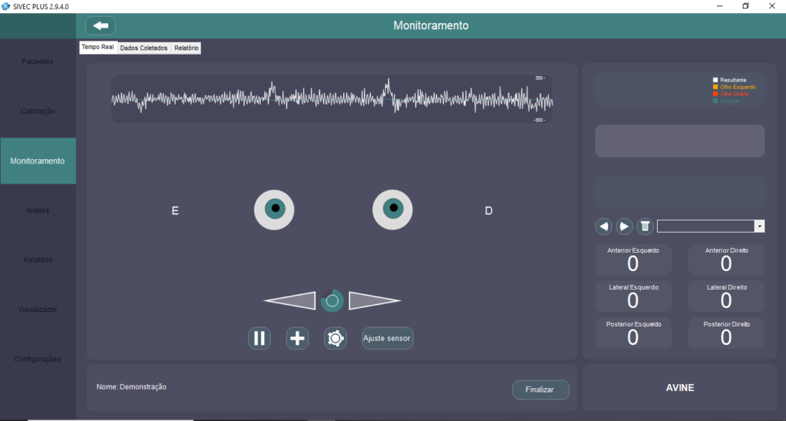This screenshot has height=421, width=786.
Task: Click the back arrow in the header
Action: (x=100, y=25)
